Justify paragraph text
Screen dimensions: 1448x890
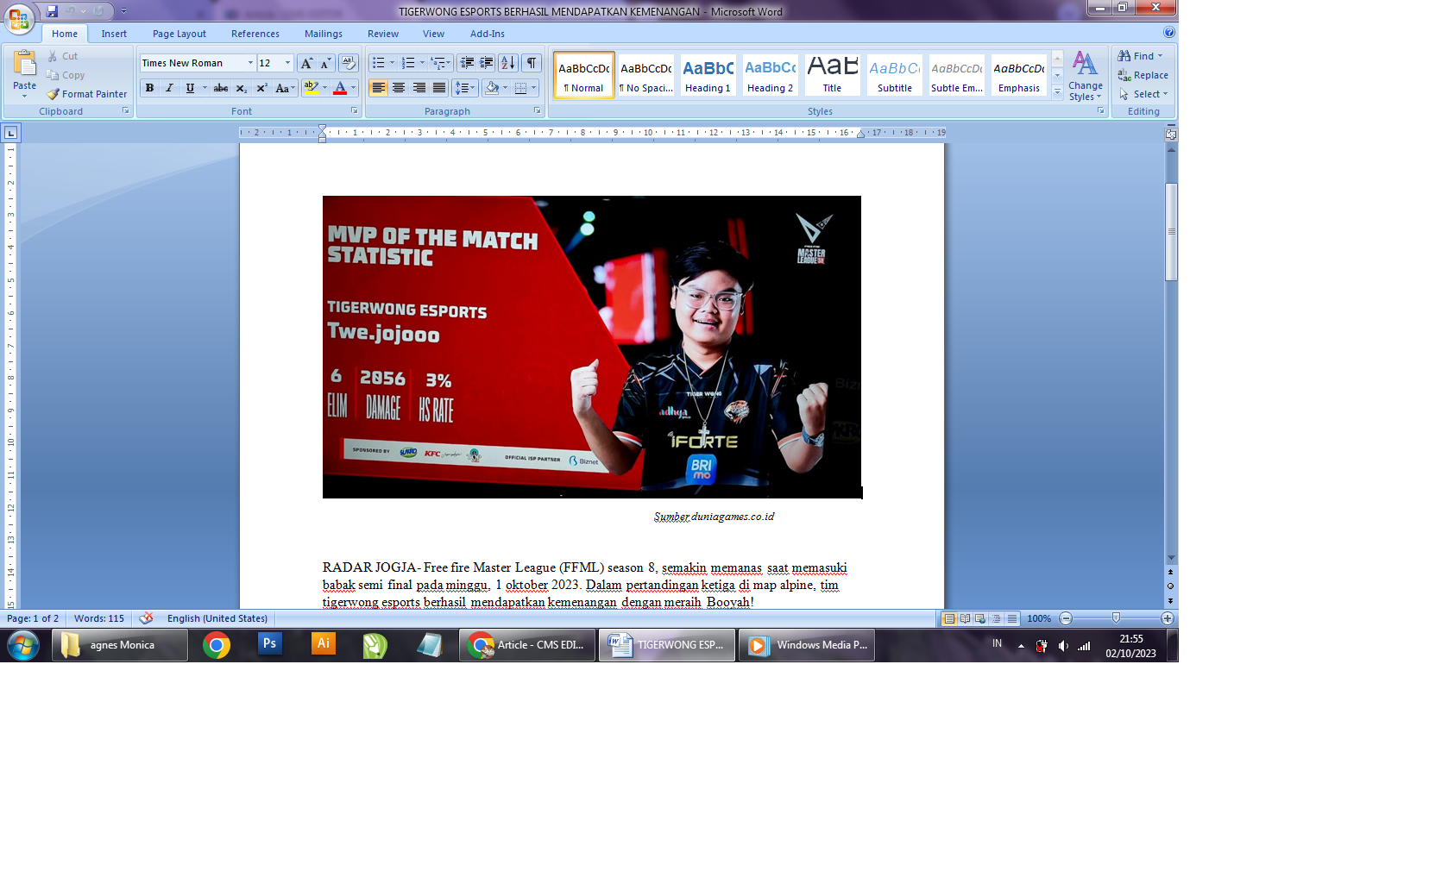coord(439,88)
